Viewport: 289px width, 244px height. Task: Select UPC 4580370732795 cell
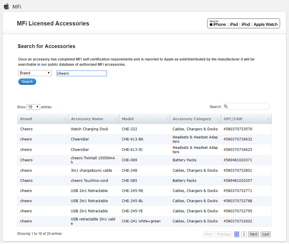coord(238,211)
